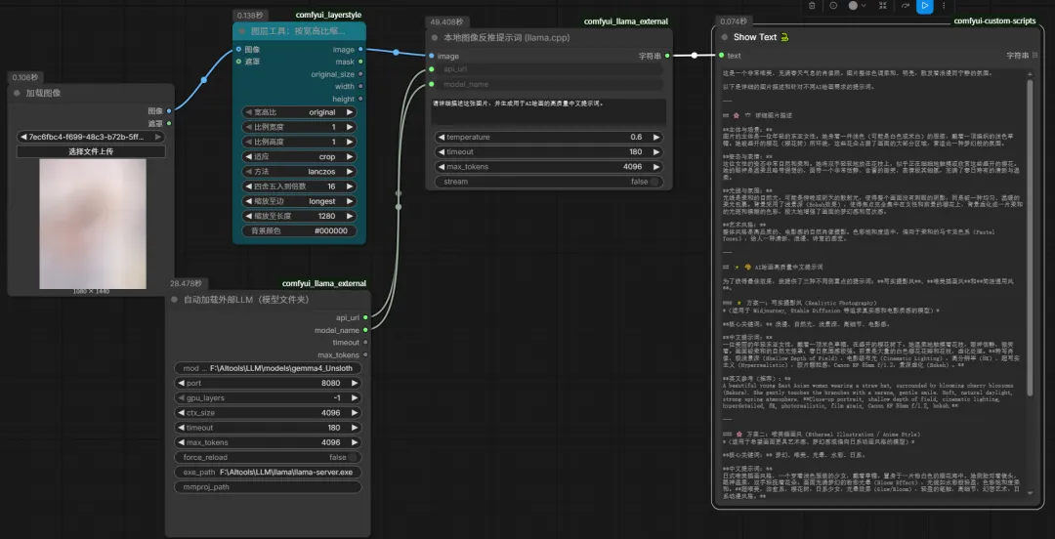Image resolution: width=1055 pixels, height=539 pixels.
Task: Click the collapse dot of 本地图像反推提示词 node
Action: (x=435, y=38)
